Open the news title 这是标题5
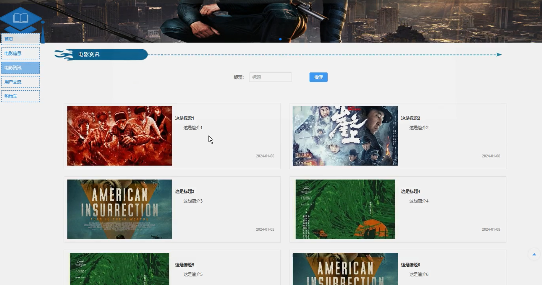The height and width of the screenshot is (285, 542). click(x=185, y=265)
